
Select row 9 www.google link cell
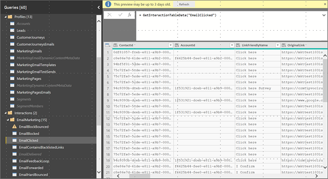coord(302,100)
